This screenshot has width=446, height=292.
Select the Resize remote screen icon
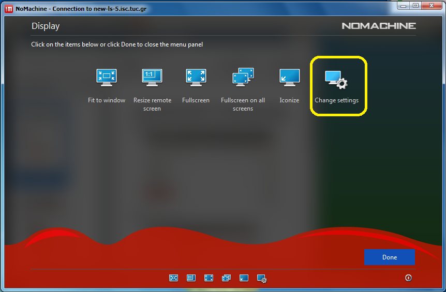coord(152,76)
